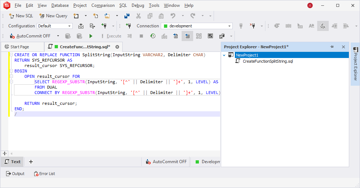
Task: Open the New Project dropdown arrow
Action: 86,16
